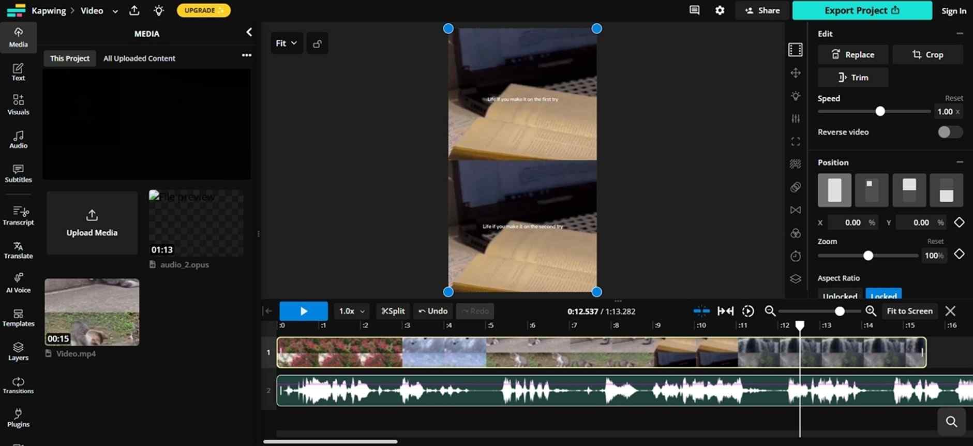Click the circular play-loop icon in timeline toolbar
973x446 pixels.
point(748,311)
